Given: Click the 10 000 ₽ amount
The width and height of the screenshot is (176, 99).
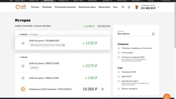Looking at the screenshot, I should point(90,89).
